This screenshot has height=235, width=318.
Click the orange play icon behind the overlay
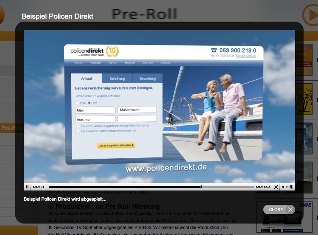(x=310, y=15)
